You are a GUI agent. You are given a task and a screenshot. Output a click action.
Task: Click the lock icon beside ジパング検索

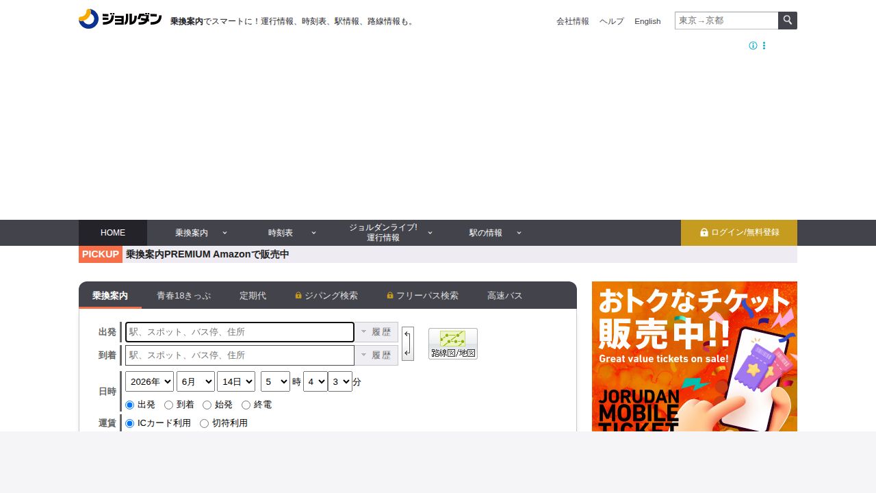[298, 296]
